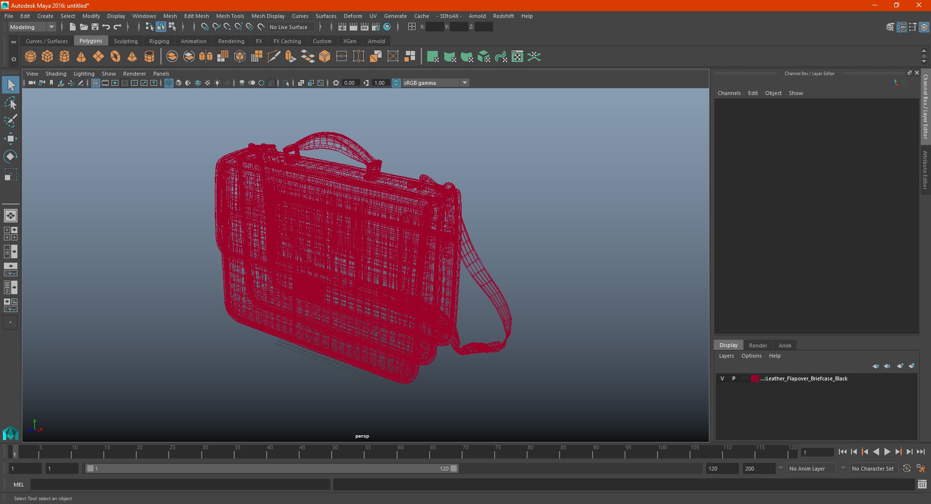
Task: Click the Undo arrow icon
Action: pyautogui.click(x=106, y=27)
